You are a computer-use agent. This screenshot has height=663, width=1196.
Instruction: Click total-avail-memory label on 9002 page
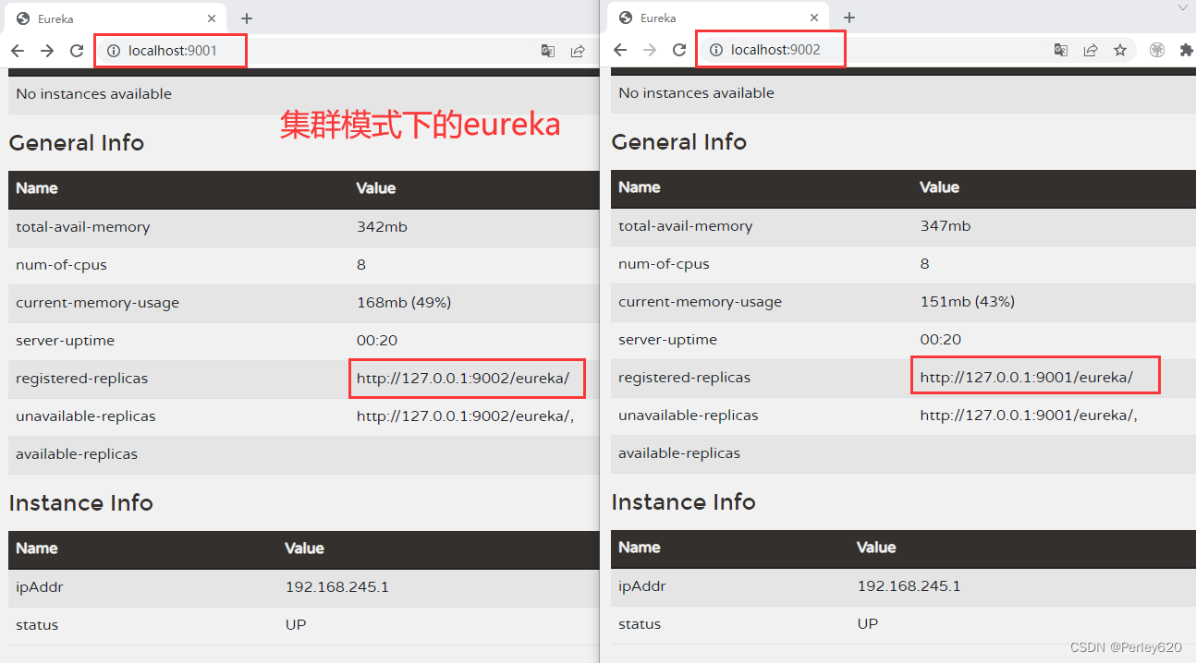685,226
